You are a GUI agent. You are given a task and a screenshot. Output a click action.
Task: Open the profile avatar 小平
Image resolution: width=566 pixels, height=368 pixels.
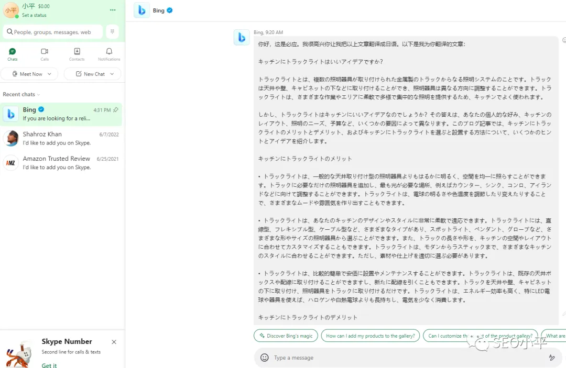11,10
